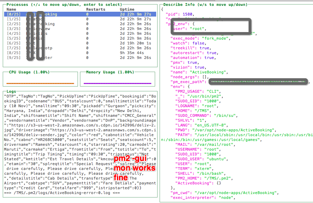Screen dimensions: 313x203
Task: Click the "vizion": true line
Action: pos(188,67)
